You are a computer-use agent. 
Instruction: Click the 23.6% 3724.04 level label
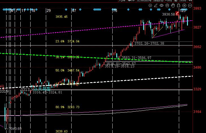(67, 41)
